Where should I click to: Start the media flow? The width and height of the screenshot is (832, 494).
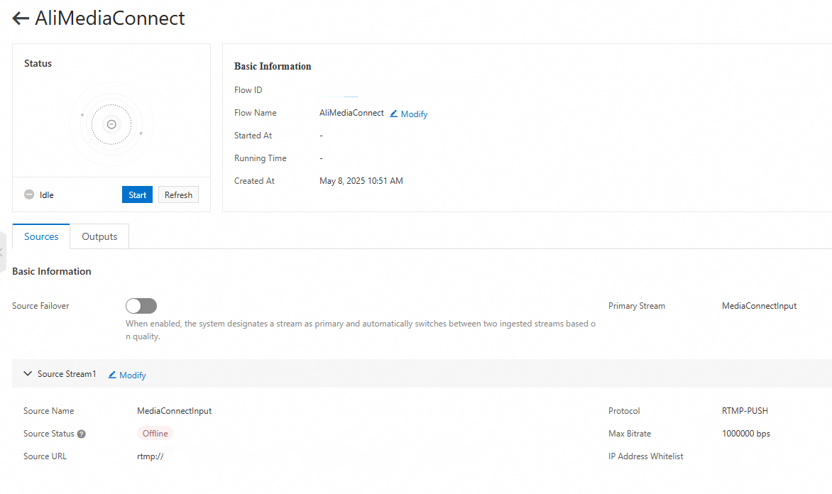[x=138, y=194]
